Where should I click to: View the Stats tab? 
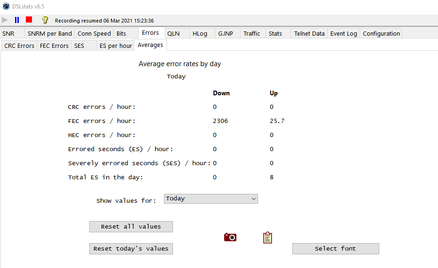[278, 33]
